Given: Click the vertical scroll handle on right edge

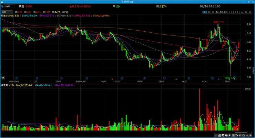Looking at the screenshot, I should pos(253,71).
